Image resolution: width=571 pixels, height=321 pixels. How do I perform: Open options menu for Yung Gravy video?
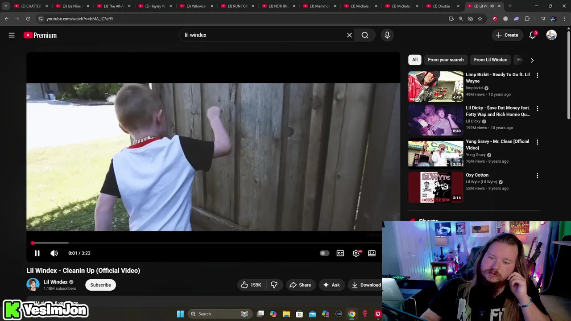pos(537,142)
